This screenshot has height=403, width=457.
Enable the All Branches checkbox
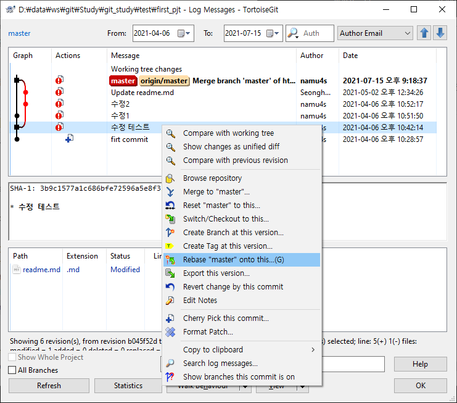point(12,370)
